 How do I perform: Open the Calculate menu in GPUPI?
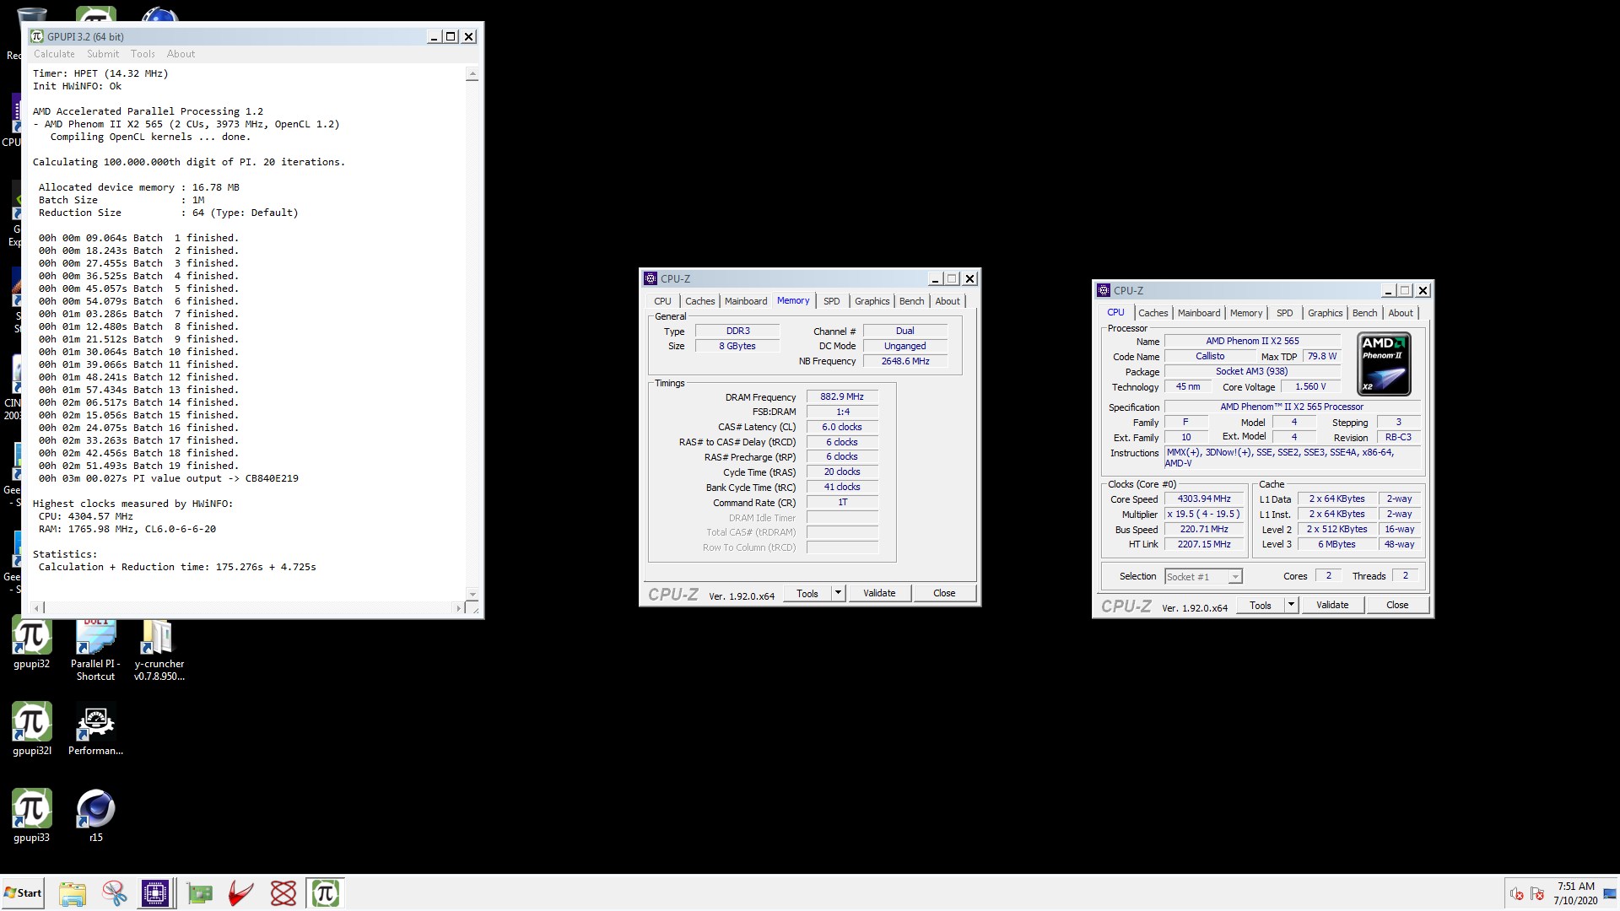tap(54, 54)
